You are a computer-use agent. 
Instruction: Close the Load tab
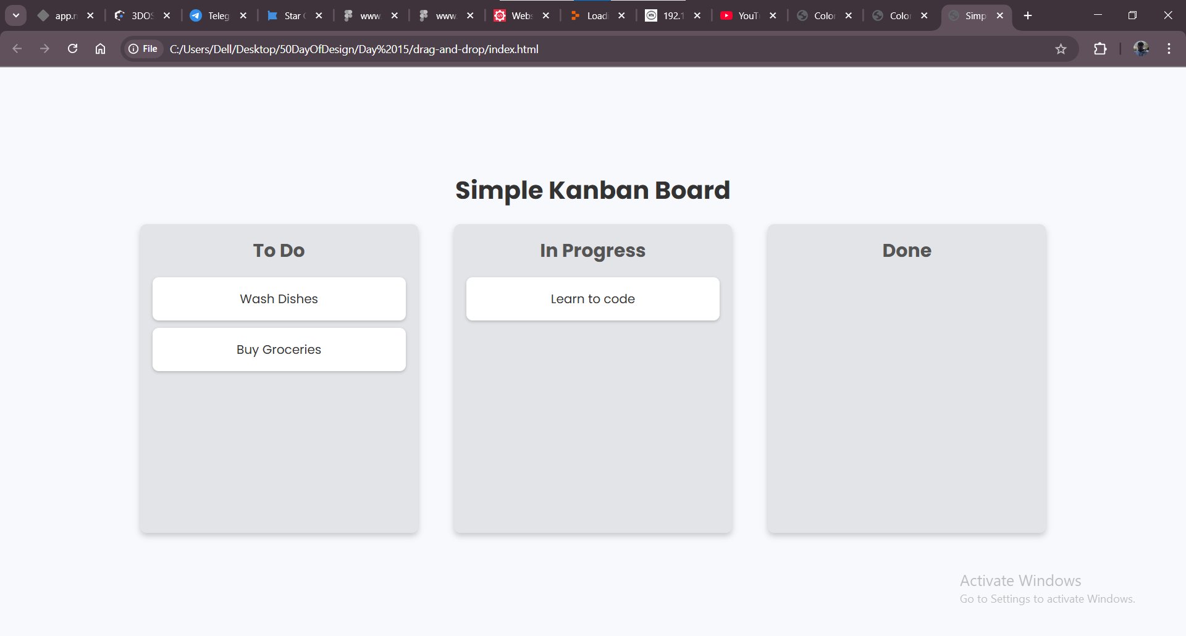pos(621,15)
